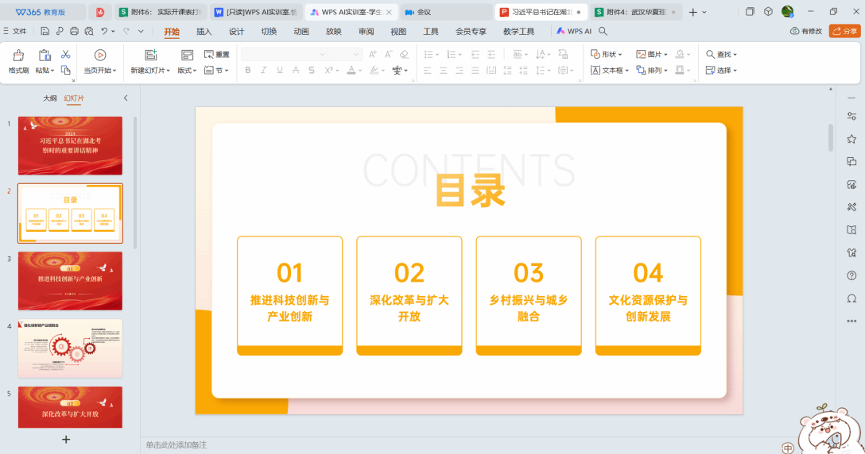Open the help question mark icon in right sidebar

[x=851, y=275]
